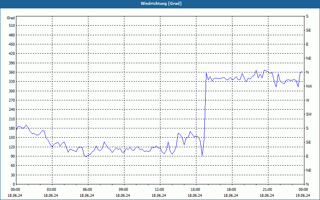
Task: Click the 19.06.24 date label
Action: tap(303, 195)
